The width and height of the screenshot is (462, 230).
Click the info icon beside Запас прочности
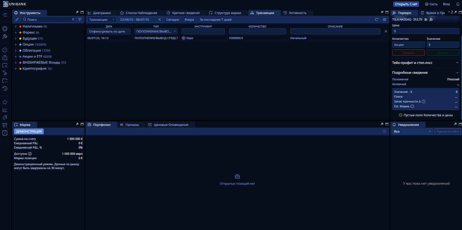pyautogui.click(x=424, y=101)
